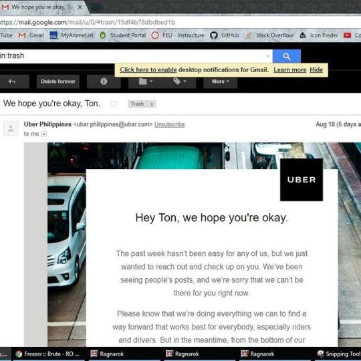Open the Labels tag dropdown
361x361 pixels.
[180, 82]
